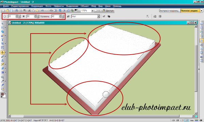Open the zoom percentage 170% dropdown

(92, 11)
